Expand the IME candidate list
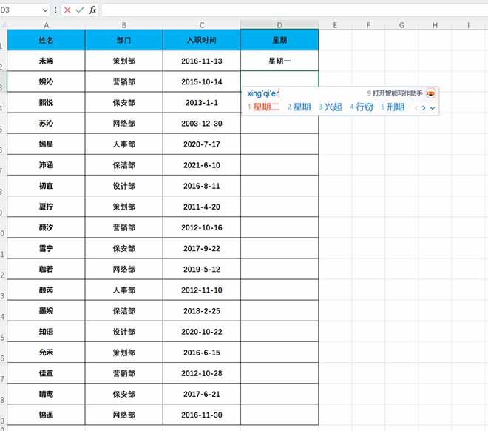 click(433, 108)
